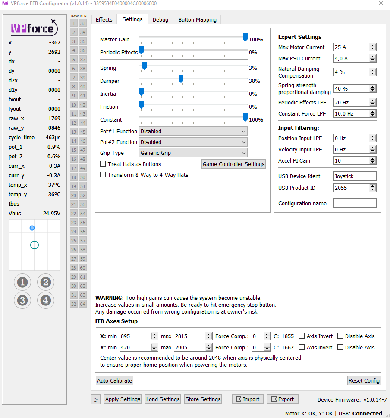Click the Accel PI Gain spinner arrows
390x418 pixels.
point(373,160)
